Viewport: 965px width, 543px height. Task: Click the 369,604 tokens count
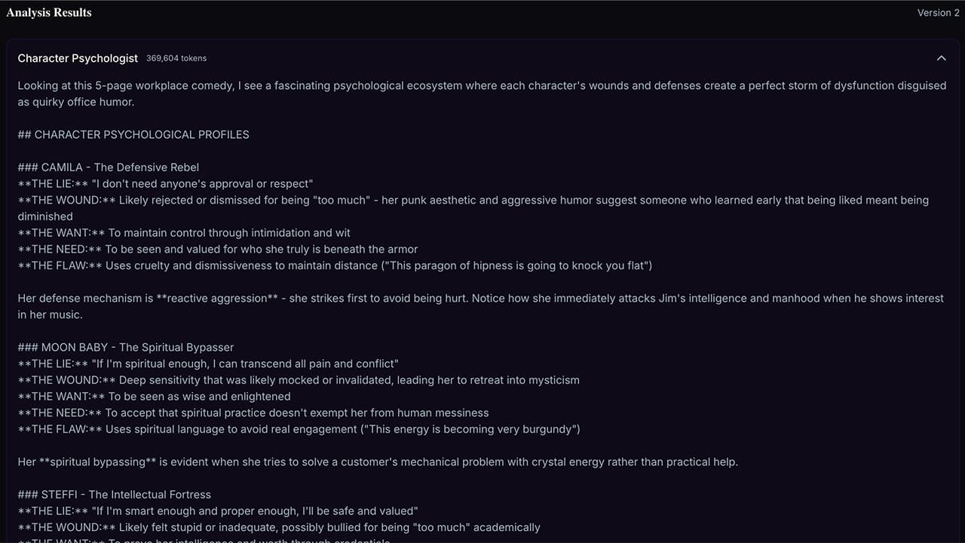point(176,58)
